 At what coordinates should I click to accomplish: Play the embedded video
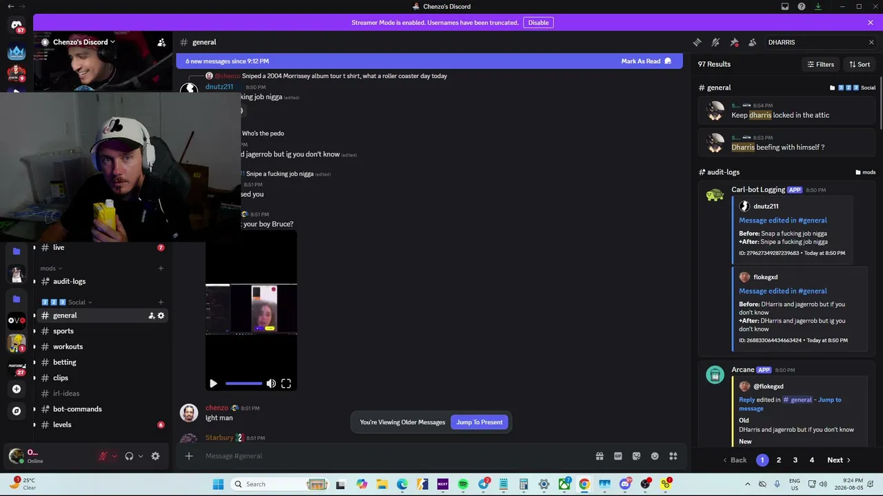point(213,384)
